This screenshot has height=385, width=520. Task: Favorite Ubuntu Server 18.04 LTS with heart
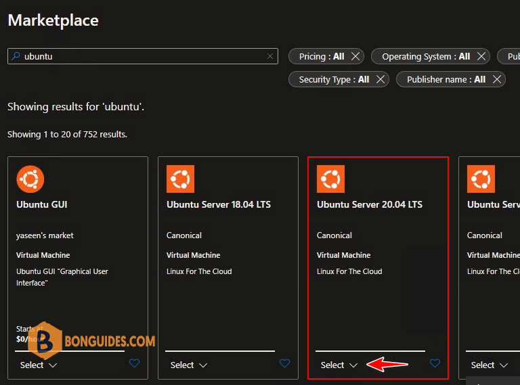coord(284,363)
